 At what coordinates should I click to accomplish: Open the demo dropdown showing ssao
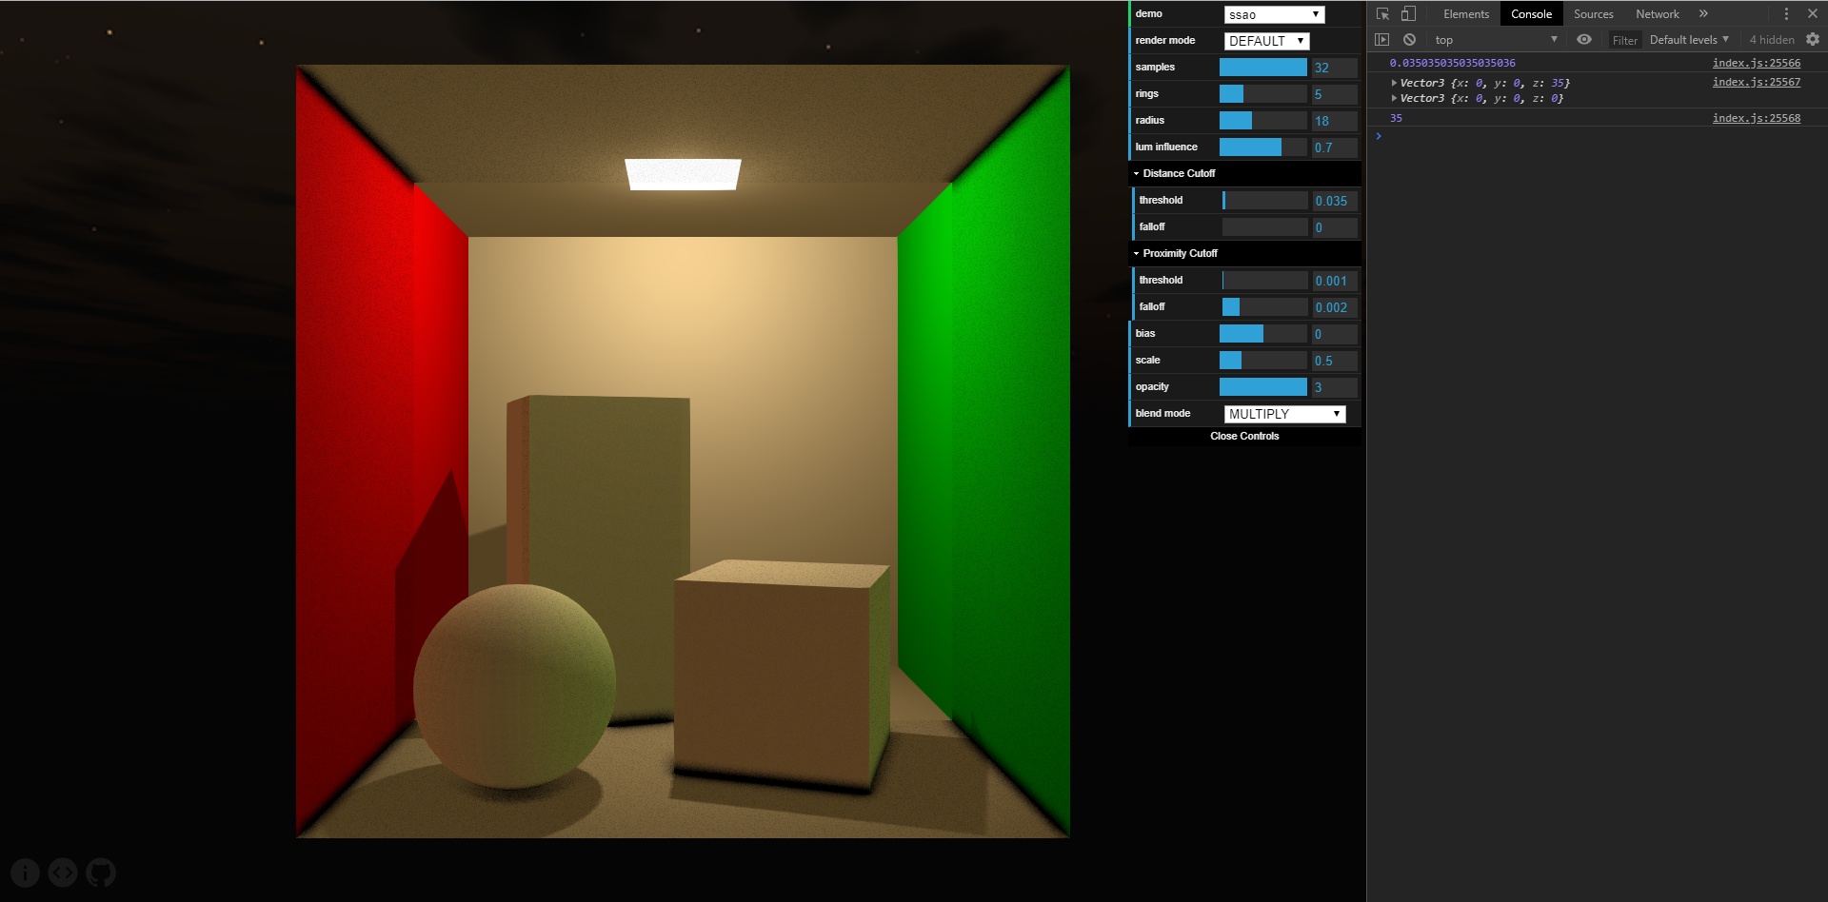pyautogui.click(x=1274, y=14)
